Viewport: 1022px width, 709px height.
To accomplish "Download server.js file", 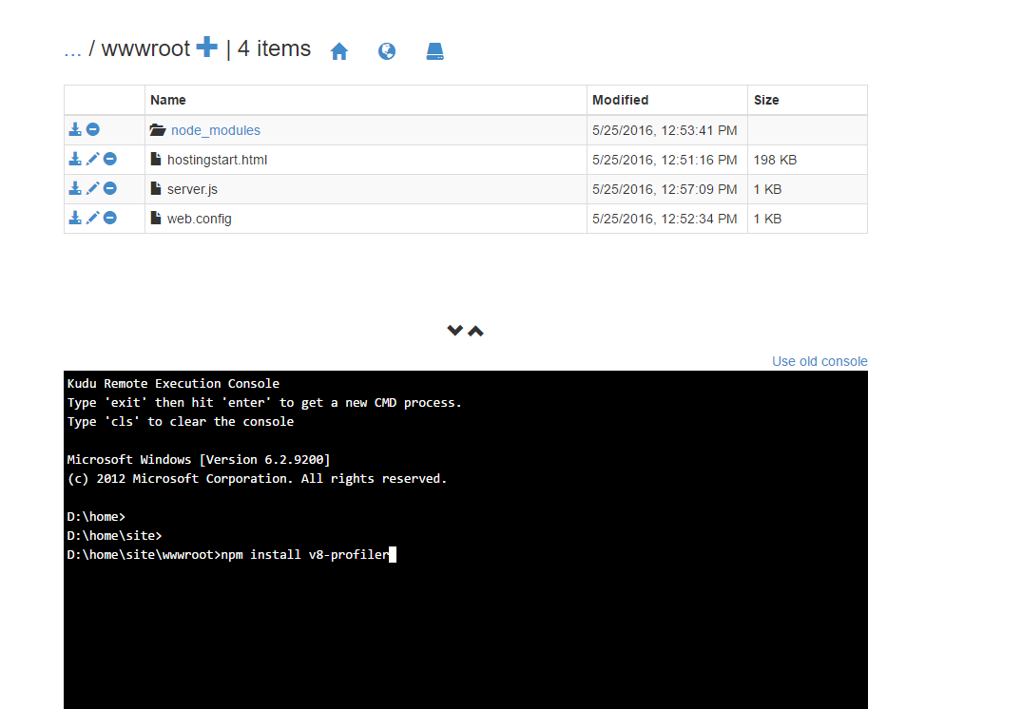I will coord(75,188).
